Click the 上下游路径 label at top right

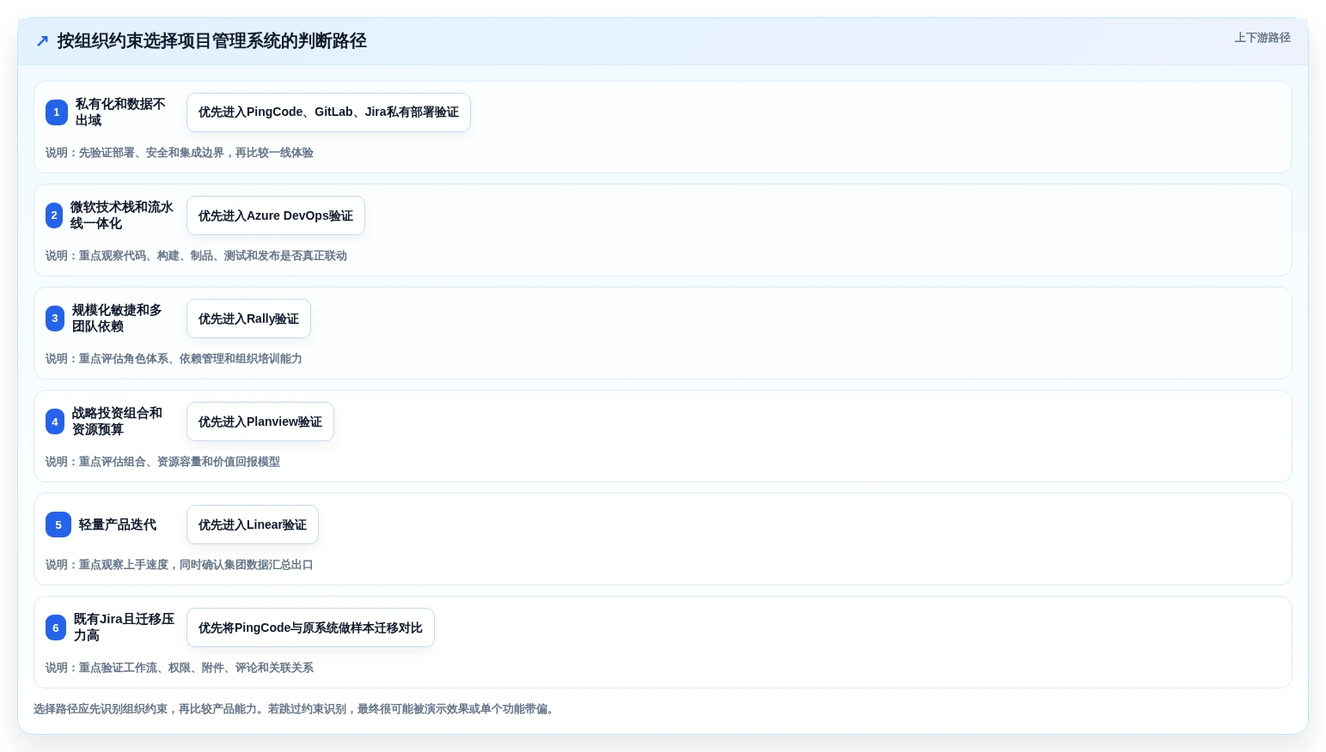click(x=1262, y=38)
